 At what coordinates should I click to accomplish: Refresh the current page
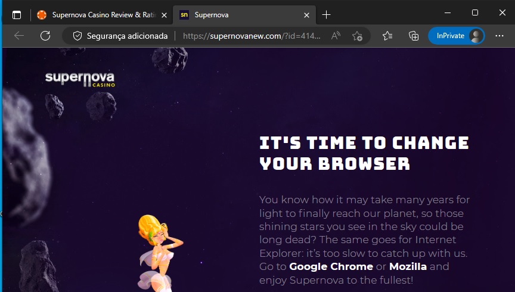pos(45,36)
